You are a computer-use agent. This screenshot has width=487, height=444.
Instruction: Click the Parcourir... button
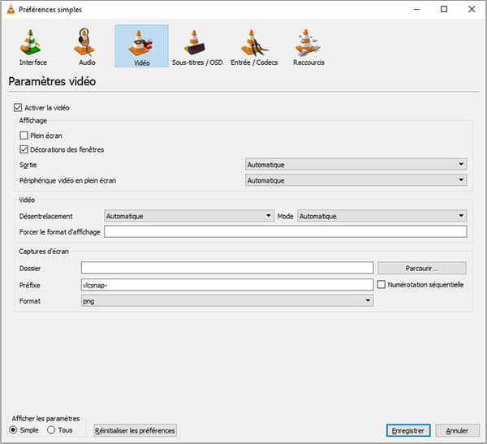[x=422, y=268]
